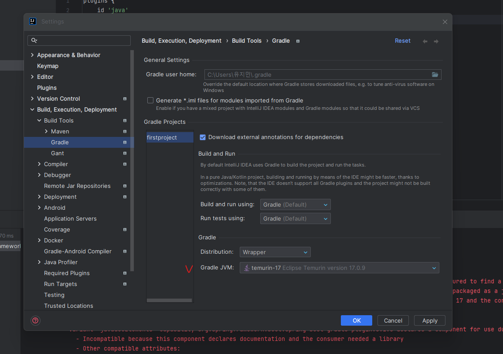The height and width of the screenshot is (354, 503).
Task: Open the Distribution Wrapper dropdown
Action: point(275,252)
